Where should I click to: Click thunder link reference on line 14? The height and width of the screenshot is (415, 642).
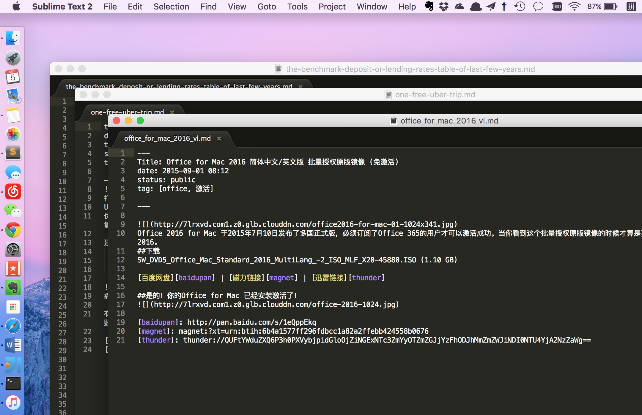point(367,278)
